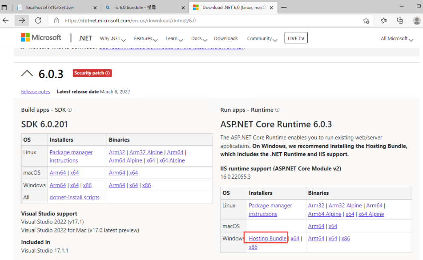Download SDK Windows x86 binaries
The width and height of the screenshot is (423, 260).
[147, 185]
